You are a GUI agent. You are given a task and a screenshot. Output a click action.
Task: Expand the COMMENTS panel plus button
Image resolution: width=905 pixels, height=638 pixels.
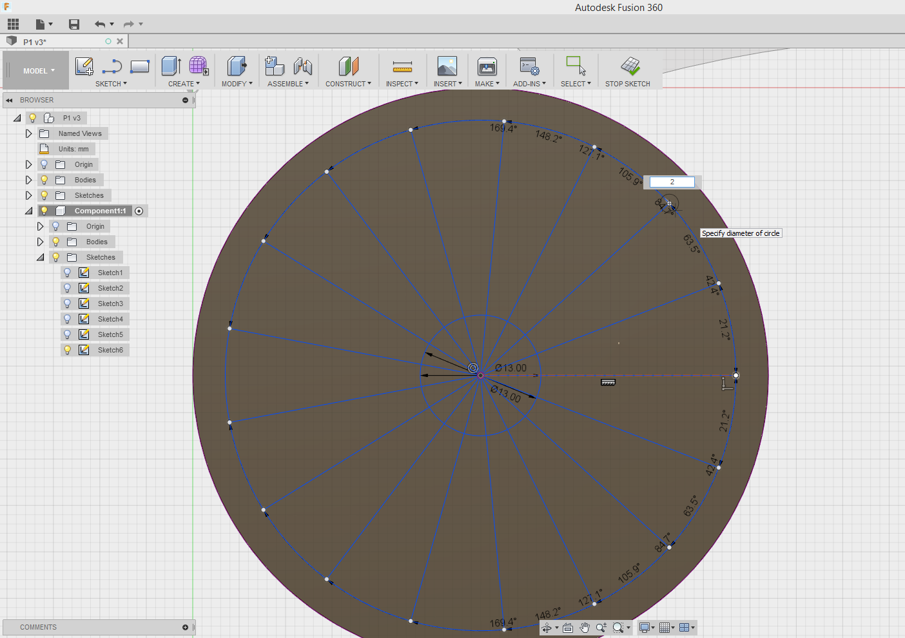(186, 627)
